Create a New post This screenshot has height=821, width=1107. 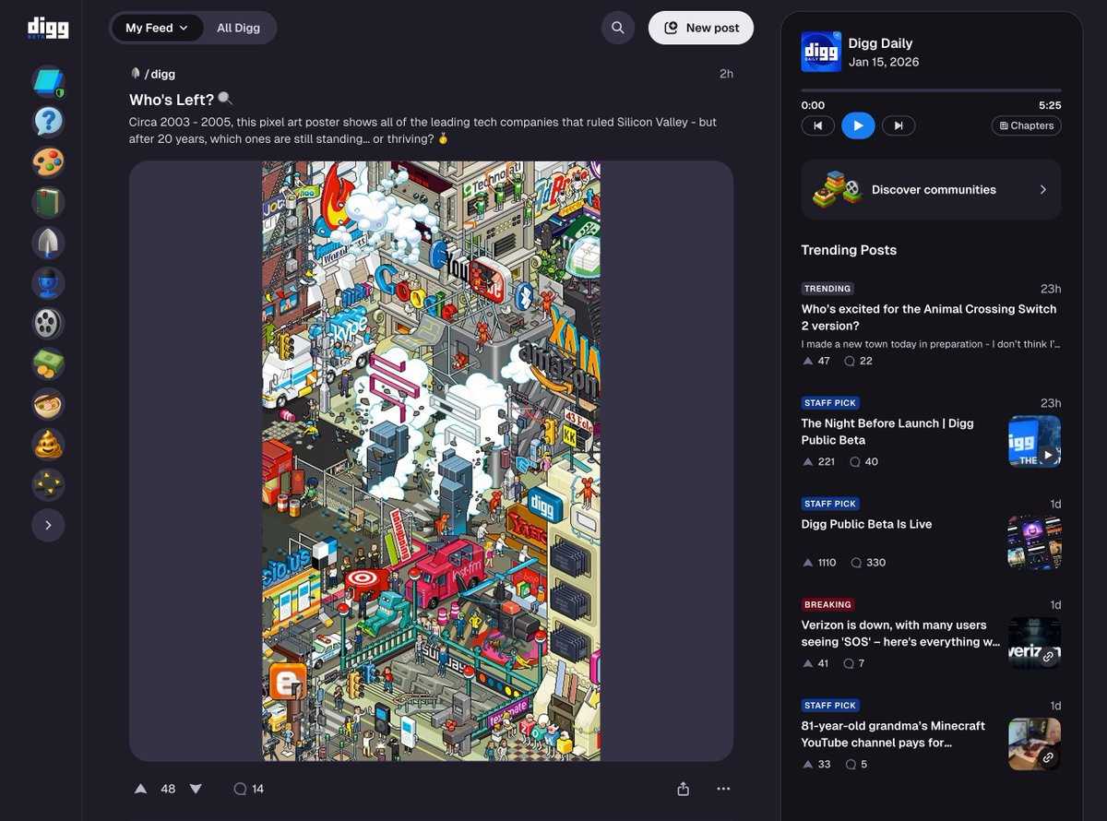click(x=701, y=28)
